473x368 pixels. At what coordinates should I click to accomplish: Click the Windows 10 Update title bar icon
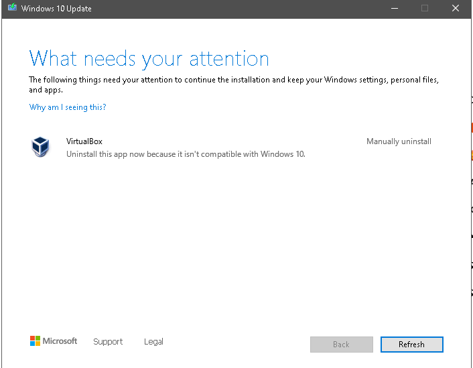point(12,7)
